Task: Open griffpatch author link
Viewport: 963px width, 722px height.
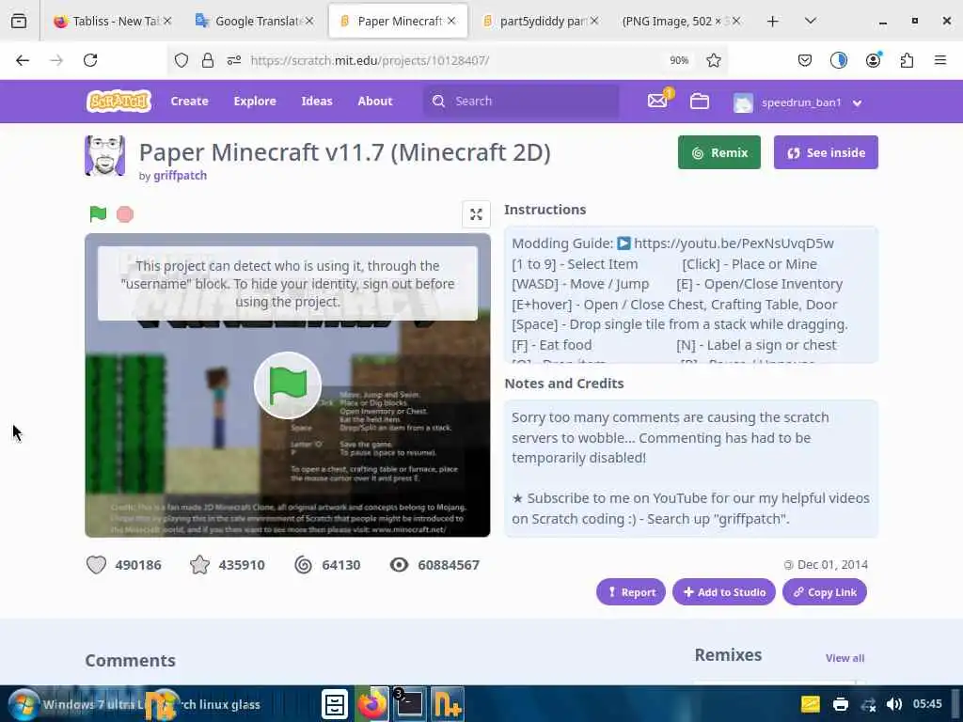Action: (x=180, y=176)
